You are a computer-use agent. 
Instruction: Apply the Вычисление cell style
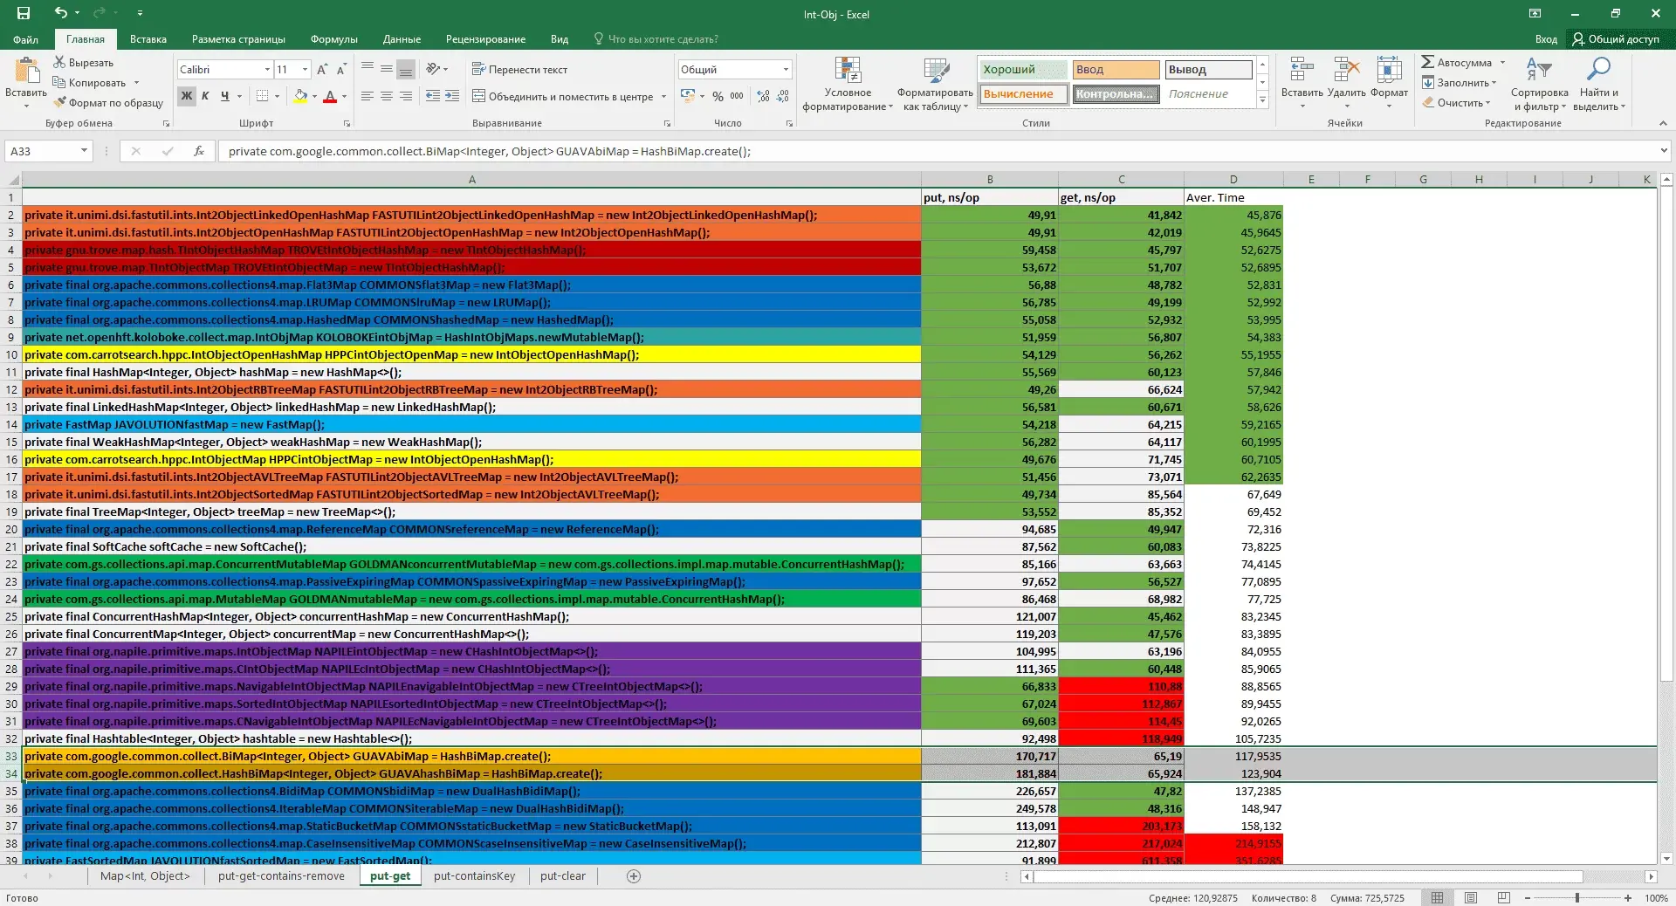point(1023,94)
